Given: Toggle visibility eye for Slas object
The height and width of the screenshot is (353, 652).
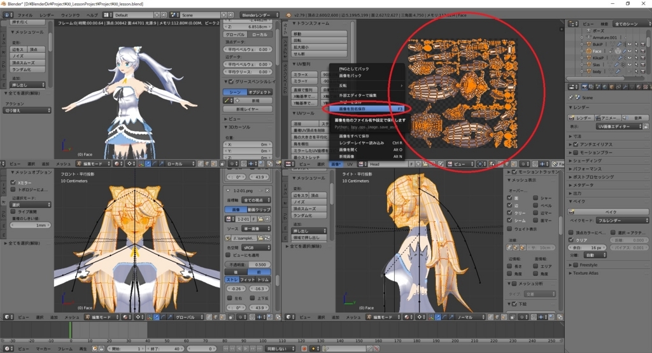Looking at the screenshot, I should coord(630,64).
